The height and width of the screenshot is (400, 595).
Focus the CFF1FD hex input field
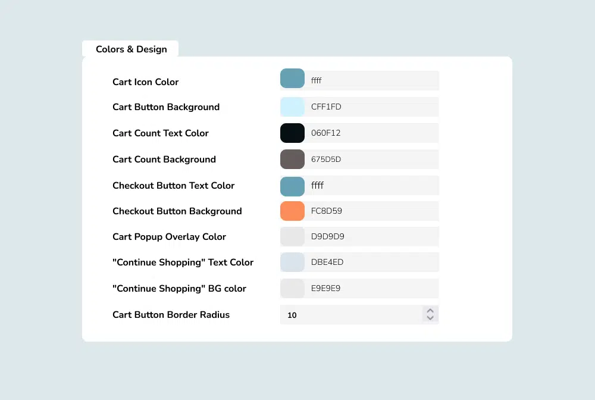tap(372, 107)
